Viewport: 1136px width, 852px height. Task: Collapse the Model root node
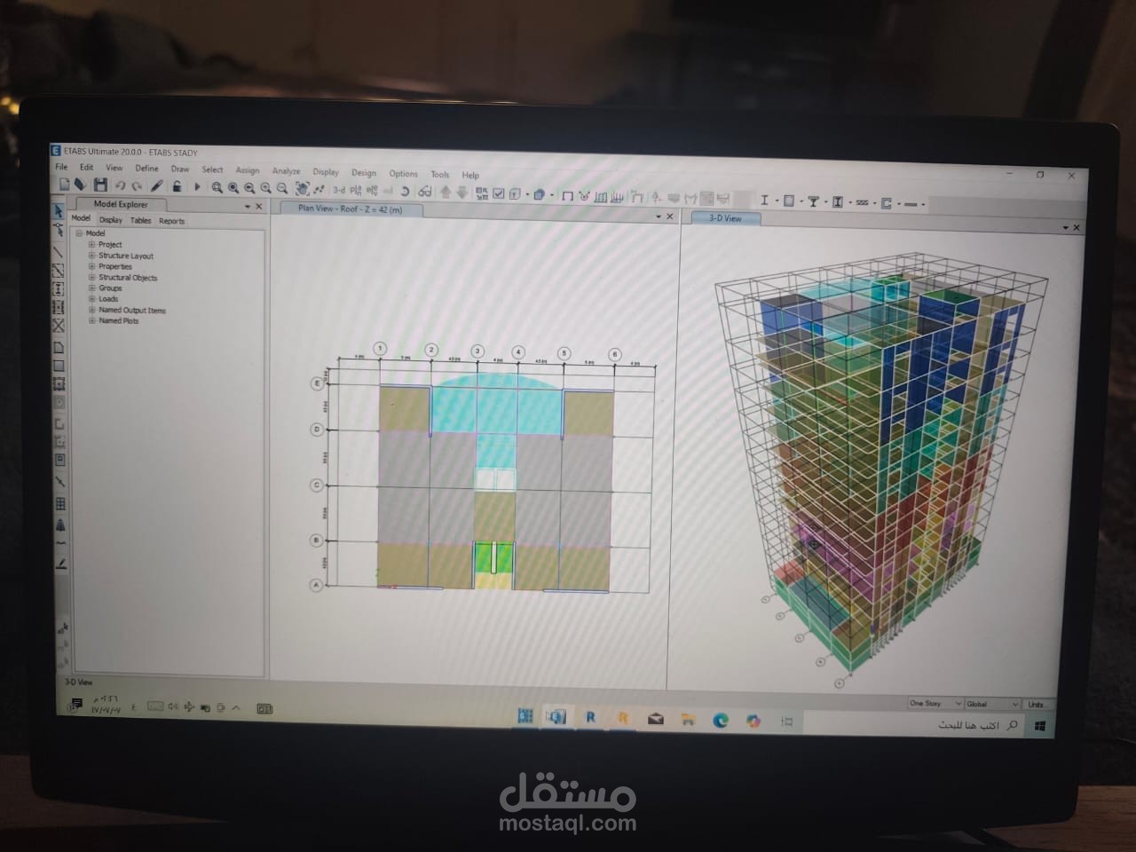pos(79,233)
